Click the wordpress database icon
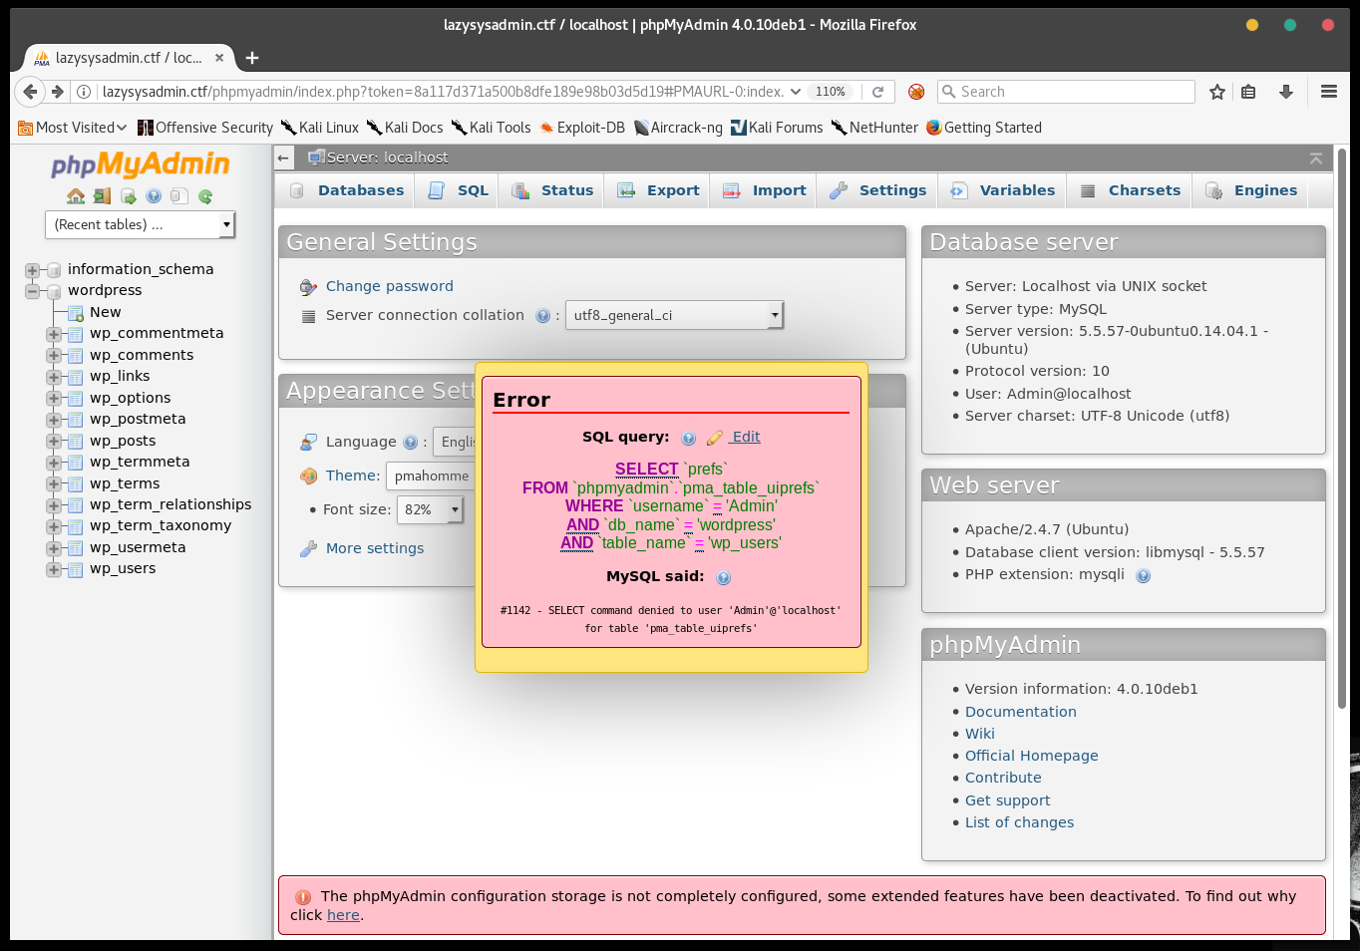Screen dimensions: 1360x951 pyautogui.click(x=54, y=291)
